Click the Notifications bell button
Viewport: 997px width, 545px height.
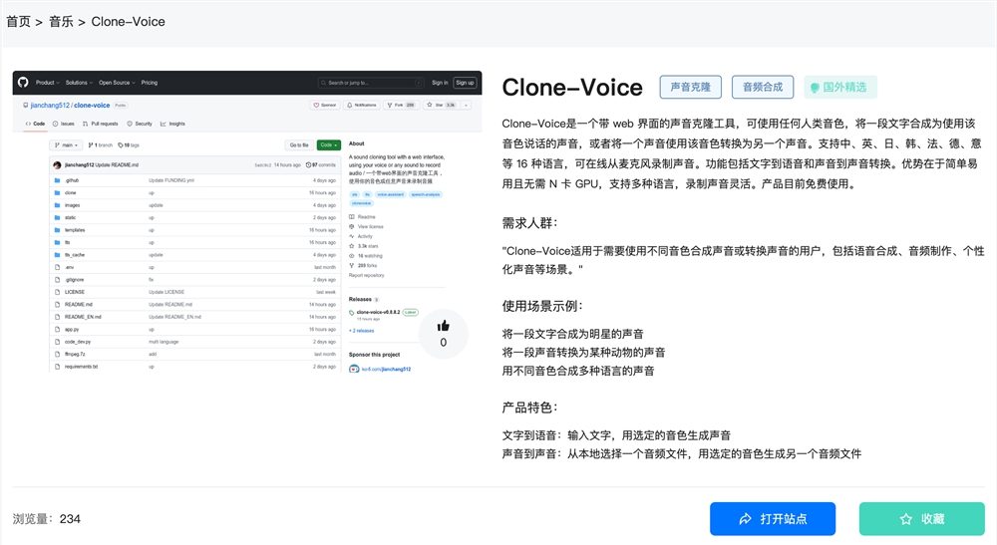click(362, 105)
